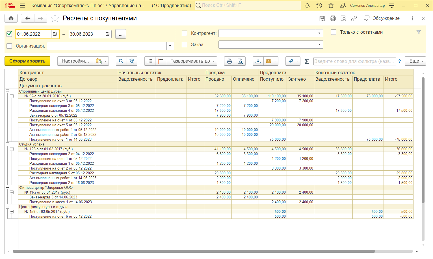Click the horizontal scrollbar of the report

[x=194, y=251]
